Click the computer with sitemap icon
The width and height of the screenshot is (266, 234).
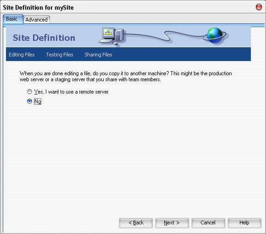[111, 37]
